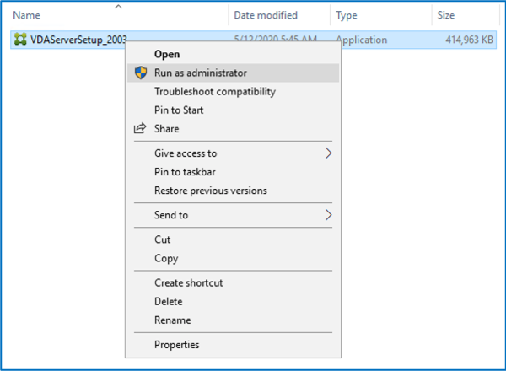The image size is (506, 371).
Task: Select Restore previous versions
Action: (211, 191)
